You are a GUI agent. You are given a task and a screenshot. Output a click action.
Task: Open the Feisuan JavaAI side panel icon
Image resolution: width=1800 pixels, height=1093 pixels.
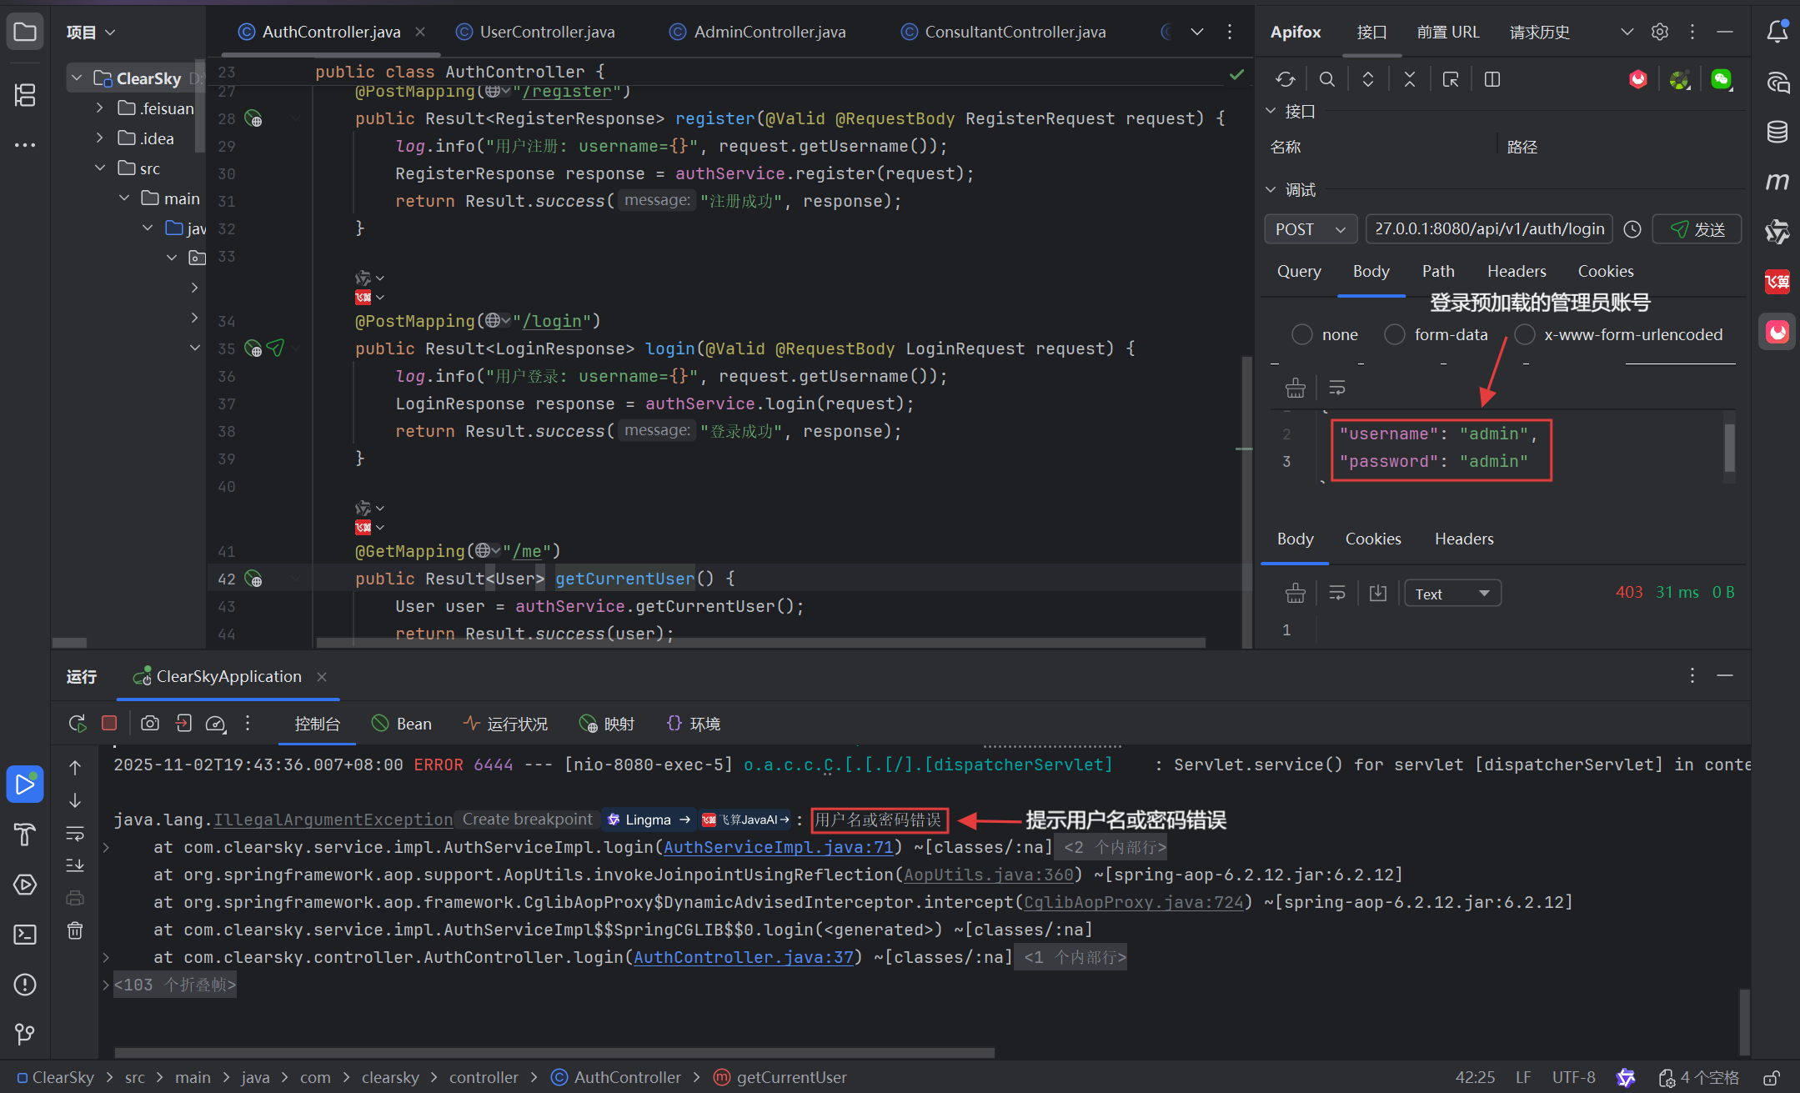[x=1777, y=282]
